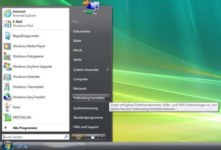The image size is (221, 150).
Task: Click the Internet label
Action: 19,11
